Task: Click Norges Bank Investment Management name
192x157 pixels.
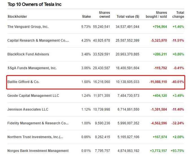Action: coord(38,151)
